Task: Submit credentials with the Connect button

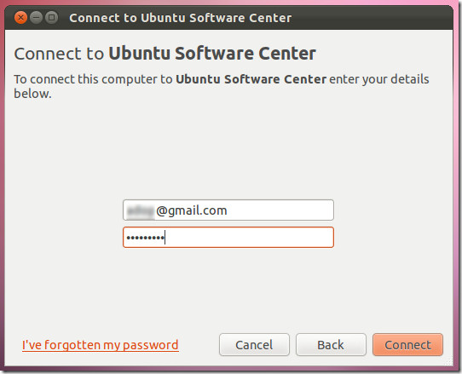Action: pos(407,344)
